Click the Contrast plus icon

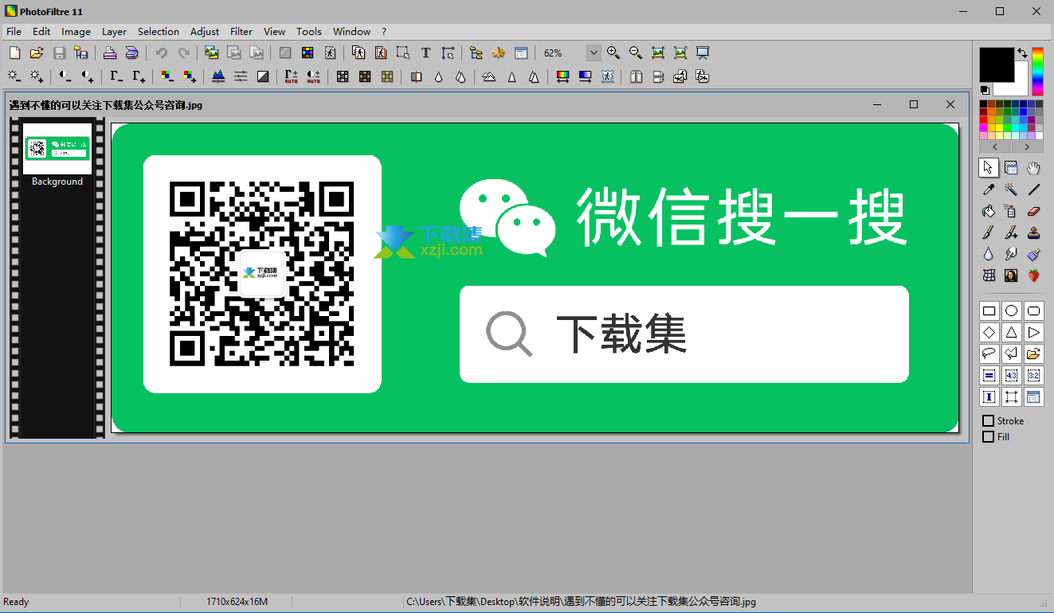click(88, 76)
